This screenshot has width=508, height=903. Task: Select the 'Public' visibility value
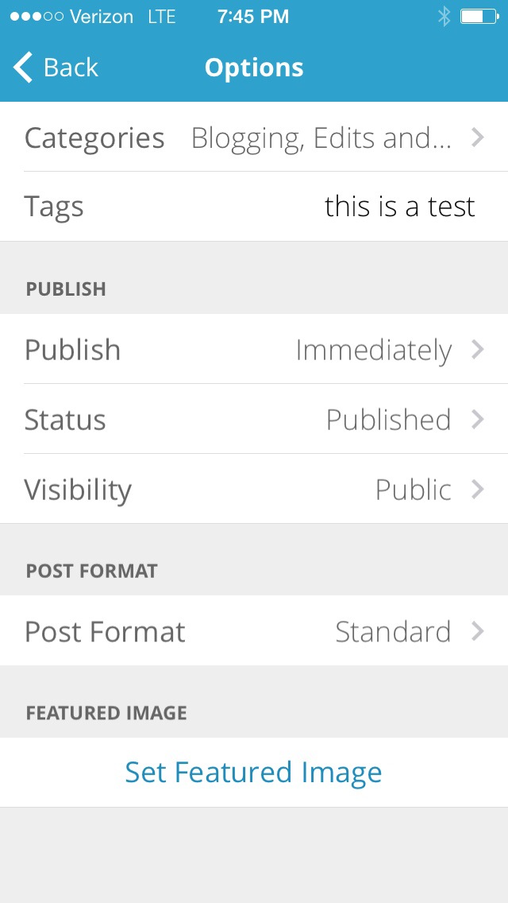pos(413,489)
